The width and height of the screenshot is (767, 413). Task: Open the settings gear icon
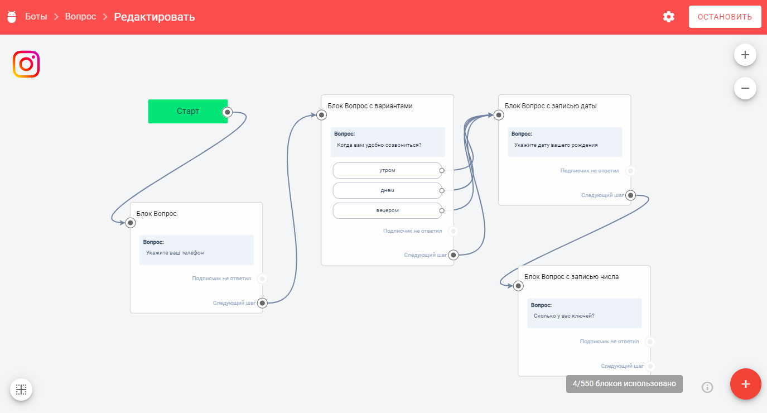pyautogui.click(x=668, y=17)
